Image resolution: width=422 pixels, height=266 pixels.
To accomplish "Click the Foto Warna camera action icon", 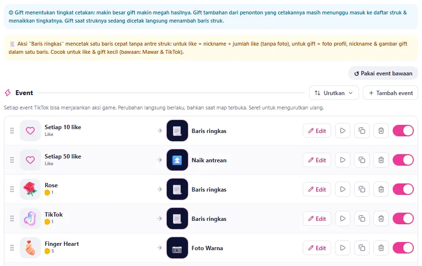I will click(x=177, y=248).
